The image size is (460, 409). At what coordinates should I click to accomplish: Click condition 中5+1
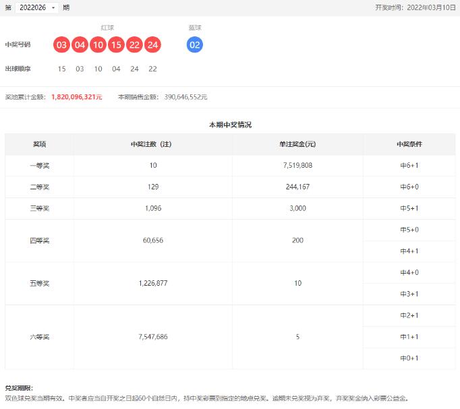tap(409, 208)
